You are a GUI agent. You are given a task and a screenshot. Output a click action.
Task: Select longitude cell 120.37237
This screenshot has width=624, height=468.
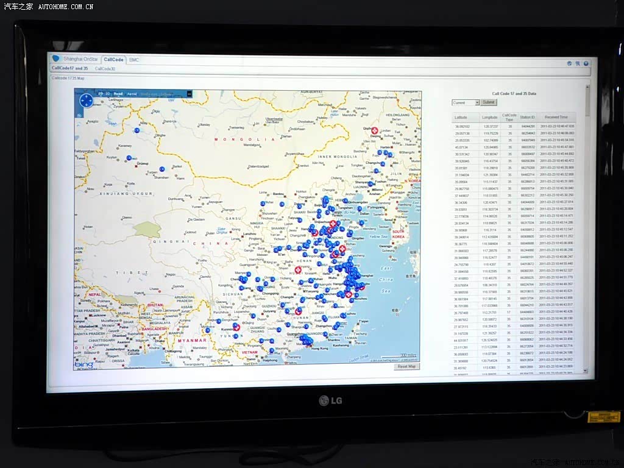coord(491,127)
